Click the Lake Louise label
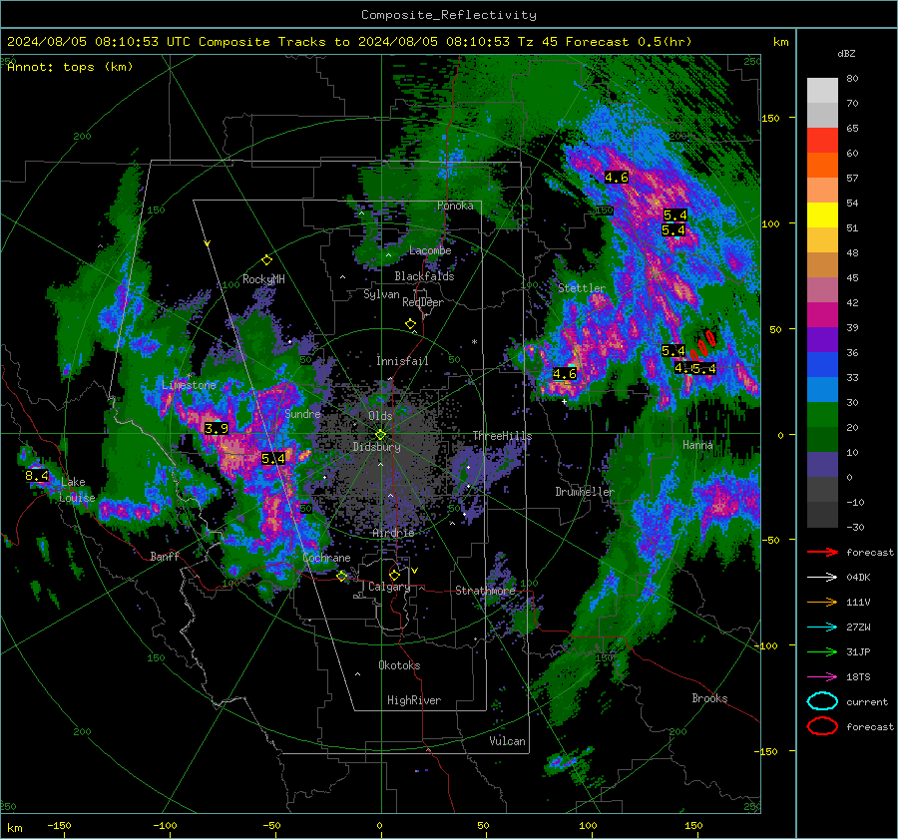 [x=77, y=490]
